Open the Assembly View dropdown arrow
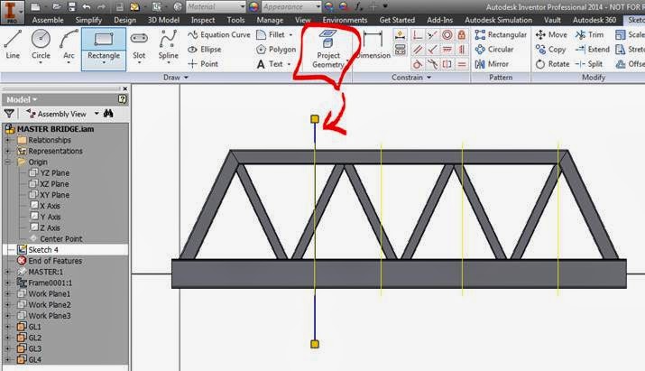The width and height of the screenshot is (645, 371). (x=97, y=114)
